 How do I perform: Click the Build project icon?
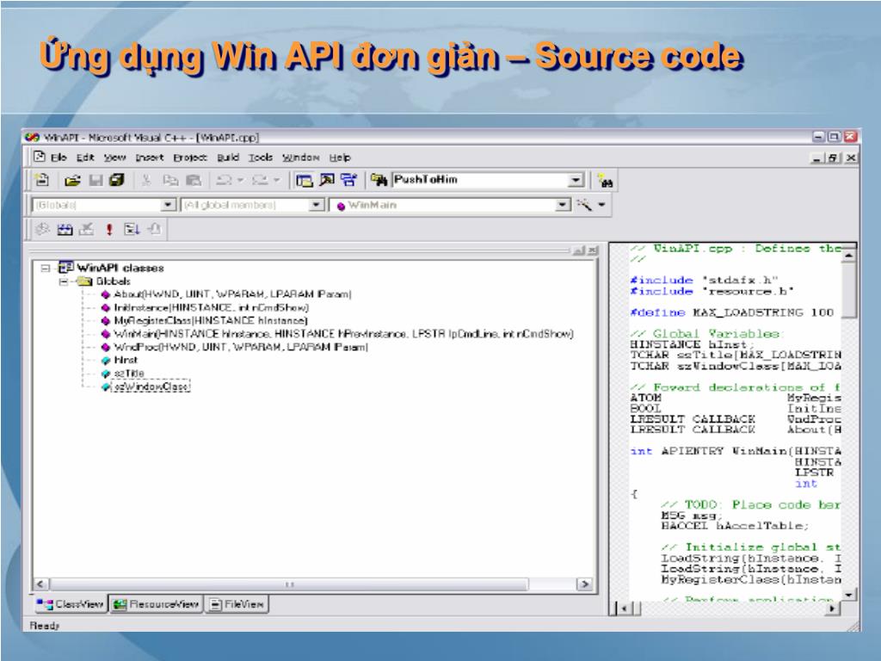pyautogui.click(x=65, y=229)
